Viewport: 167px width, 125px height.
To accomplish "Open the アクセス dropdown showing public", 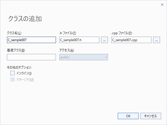I will pos(83,57).
